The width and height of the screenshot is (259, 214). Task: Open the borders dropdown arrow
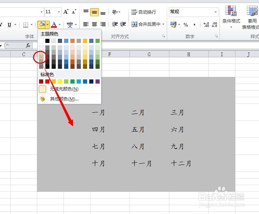31,25
